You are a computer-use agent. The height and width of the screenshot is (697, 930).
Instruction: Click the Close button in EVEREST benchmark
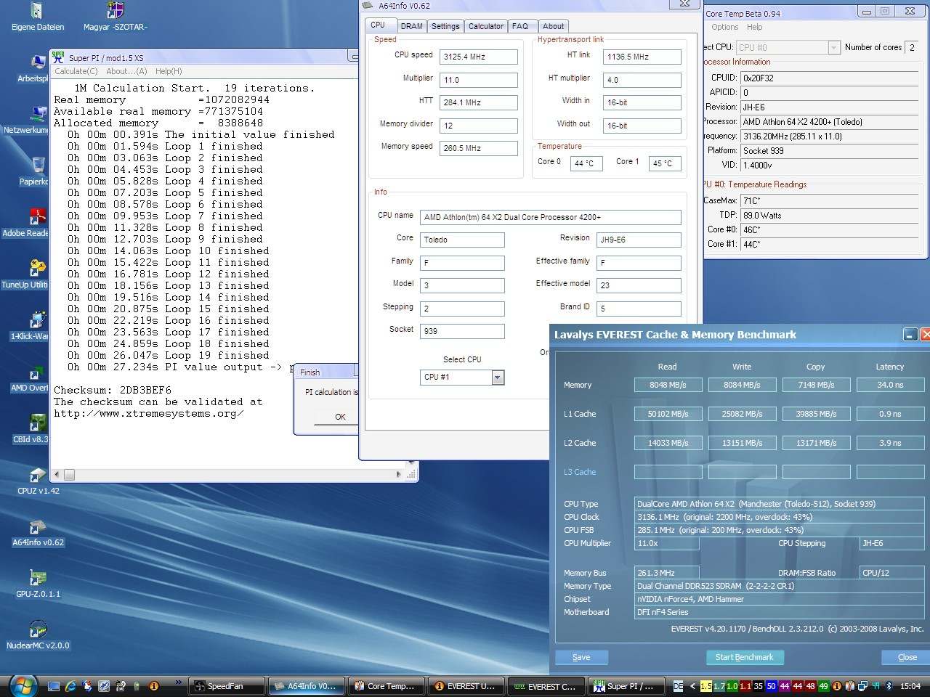907,657
